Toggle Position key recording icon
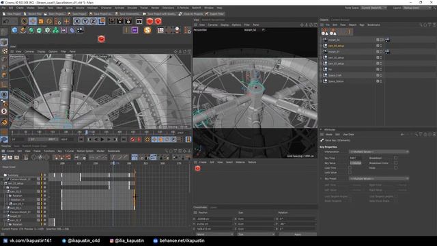The width and height of the screenshot is (437, 246). point(154,139)
